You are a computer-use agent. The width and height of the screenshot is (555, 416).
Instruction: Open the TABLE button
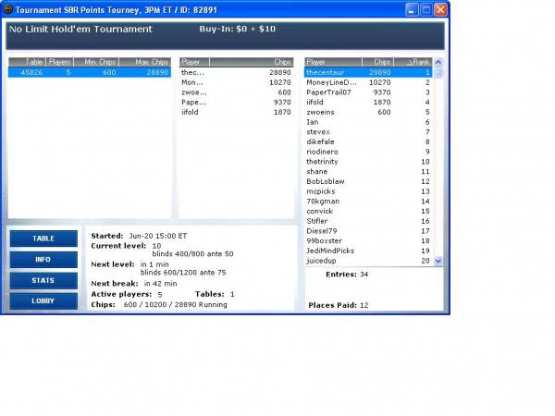coord(43,239)
